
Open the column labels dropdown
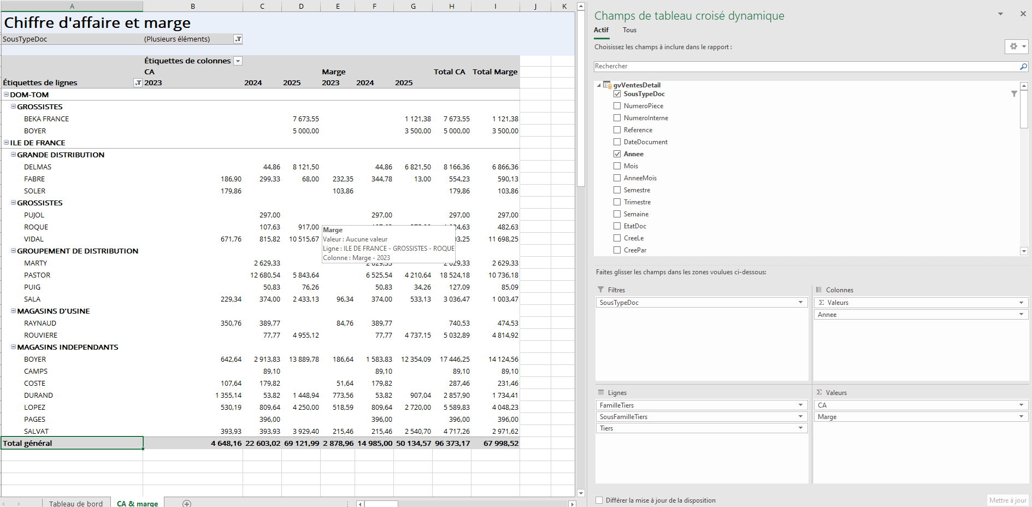click(238, 61)
